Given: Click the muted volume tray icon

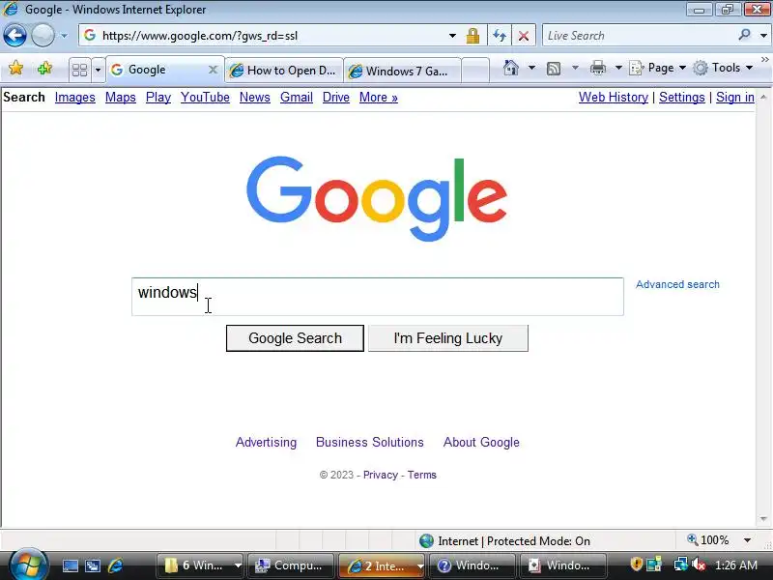Looking at the screenshot, I should 698,565.
